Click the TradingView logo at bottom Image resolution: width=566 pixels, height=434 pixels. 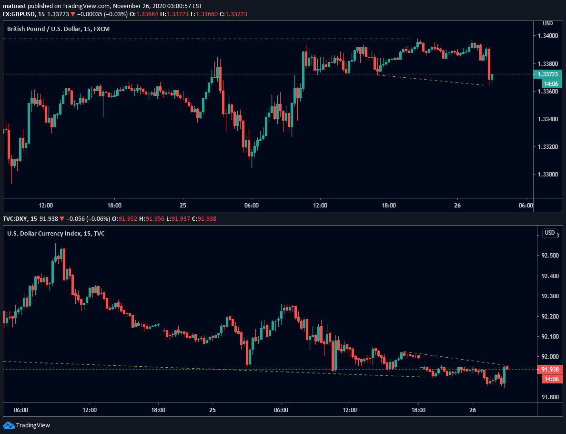pos(27,425)
